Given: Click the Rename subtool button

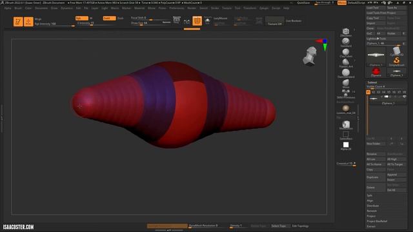Looking at the screenshot, I should click(376, 154).
